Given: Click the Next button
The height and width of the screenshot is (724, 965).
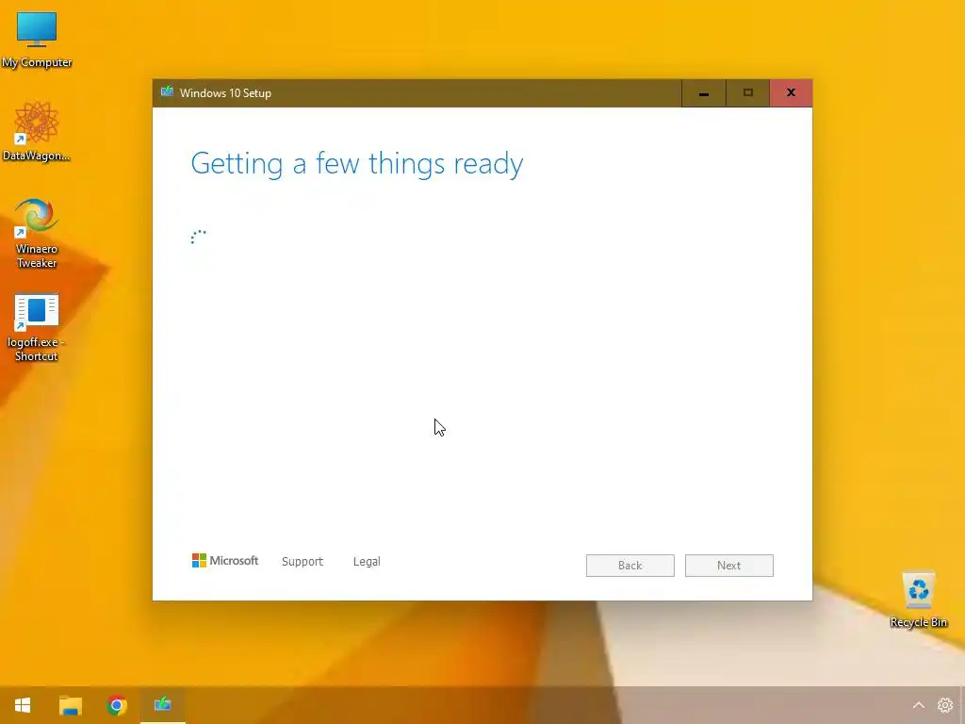Looking at the screenshot, I should click(729, 566).
